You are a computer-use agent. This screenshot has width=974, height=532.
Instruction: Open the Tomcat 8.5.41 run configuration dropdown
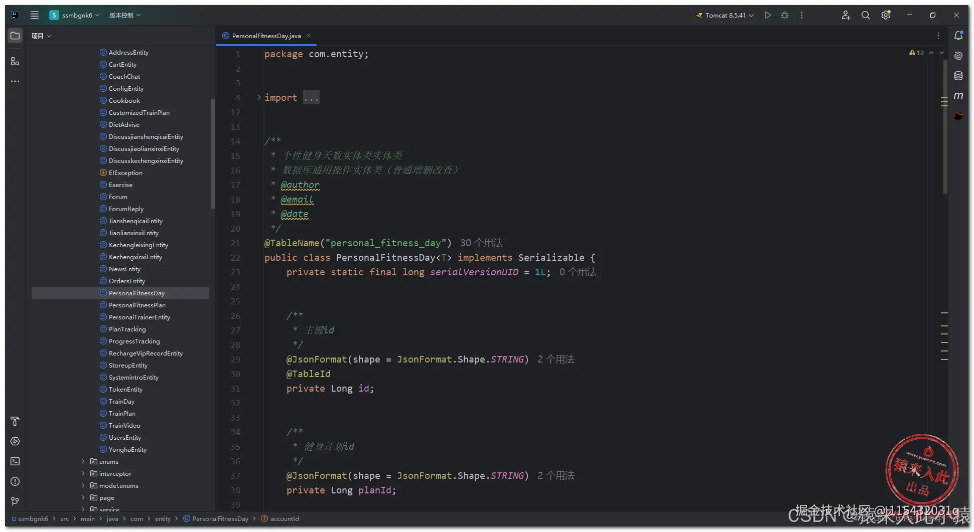pyautogui.click(x=725, y=15)
